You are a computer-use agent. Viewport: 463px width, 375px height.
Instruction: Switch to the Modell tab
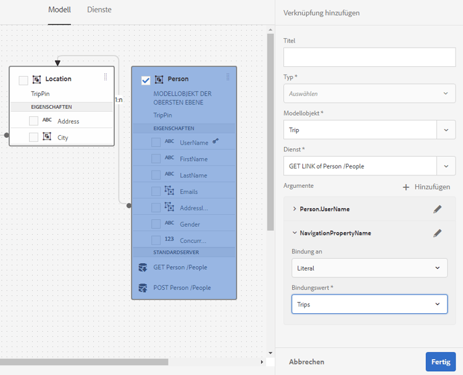pos(59,10)
